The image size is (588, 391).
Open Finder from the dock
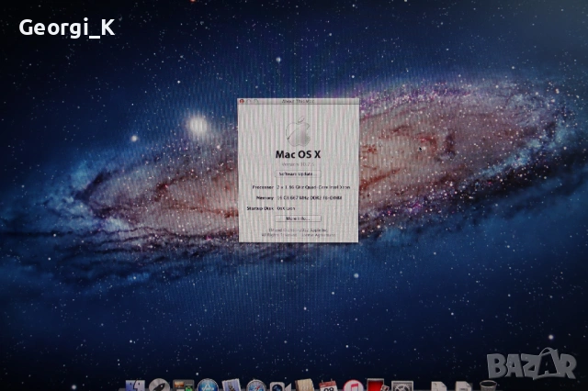pyautogui.click(x=135, y=385)
